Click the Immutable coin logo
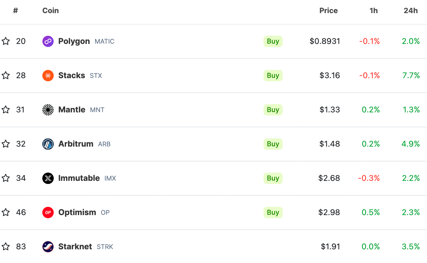The height and width of the screenshot is (263, 427). (x=48, y=178)
